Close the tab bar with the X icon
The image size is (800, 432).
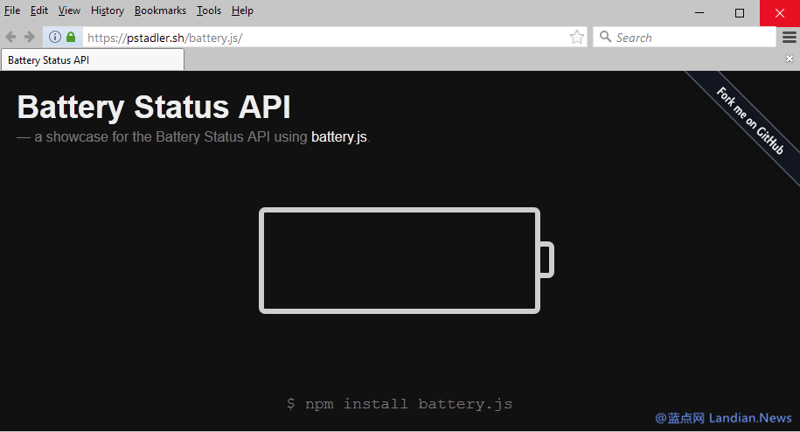(790, 59)
